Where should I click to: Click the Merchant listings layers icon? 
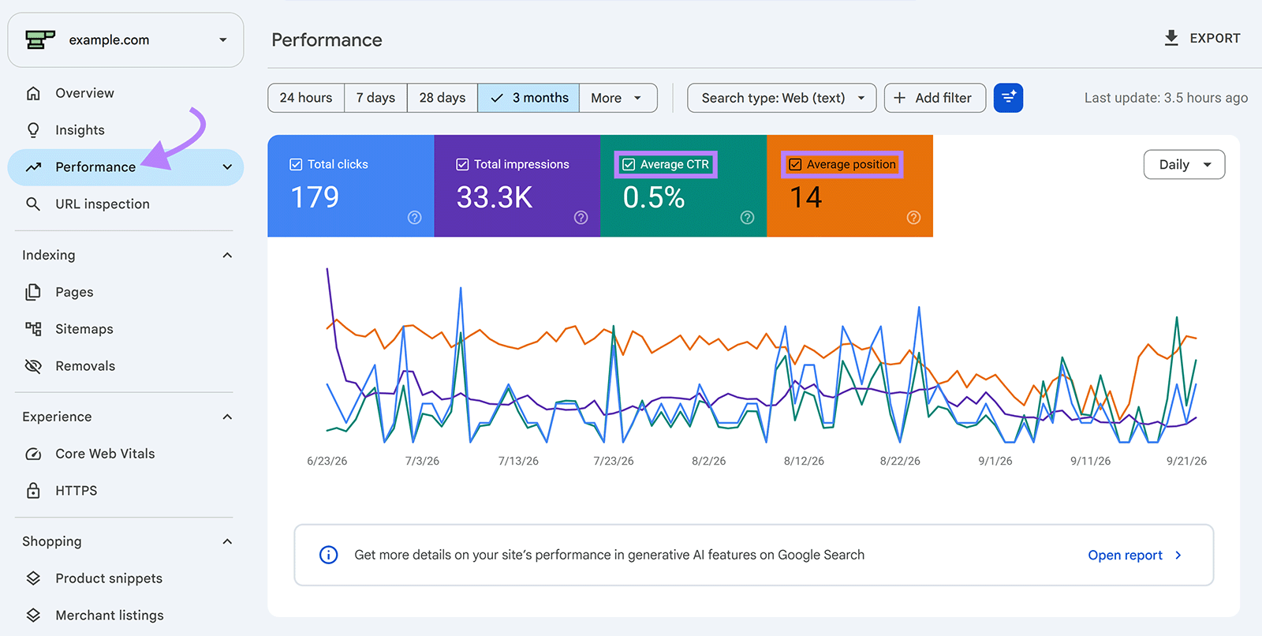pos(33,615)
